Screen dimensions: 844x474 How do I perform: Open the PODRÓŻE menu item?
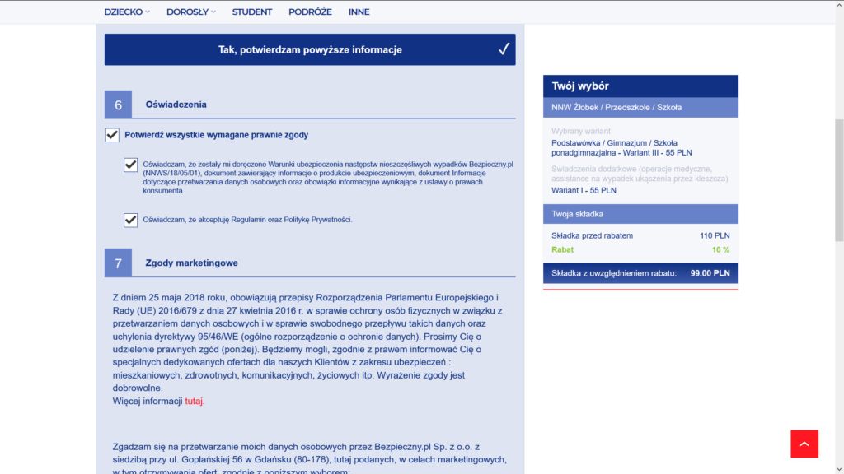tap(310, 12)
